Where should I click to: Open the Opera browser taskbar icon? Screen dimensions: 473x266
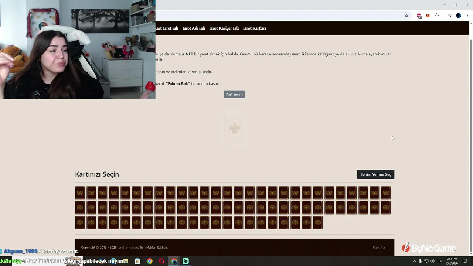click(x=161, y=261)
